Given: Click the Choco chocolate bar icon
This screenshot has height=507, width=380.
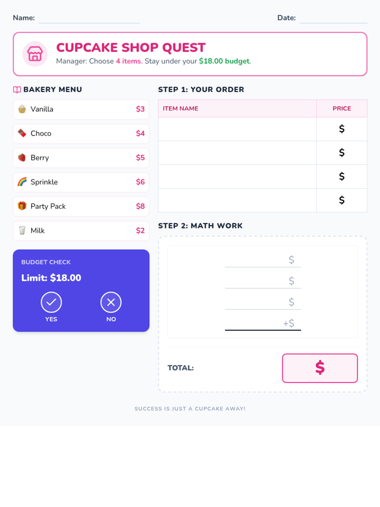Looking at the screenshot, I should 22,133.
